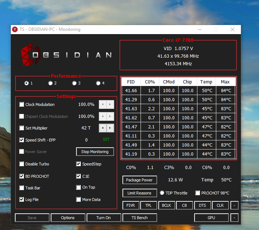Viewport: 259px width, 230px height.
Task: Select Performance profile 1
Action: tap(26, 83)
